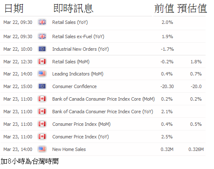Open Consumer Confidence event
Image resolution: width=214 pixels, height=169 pixels.
click(75, 86)
